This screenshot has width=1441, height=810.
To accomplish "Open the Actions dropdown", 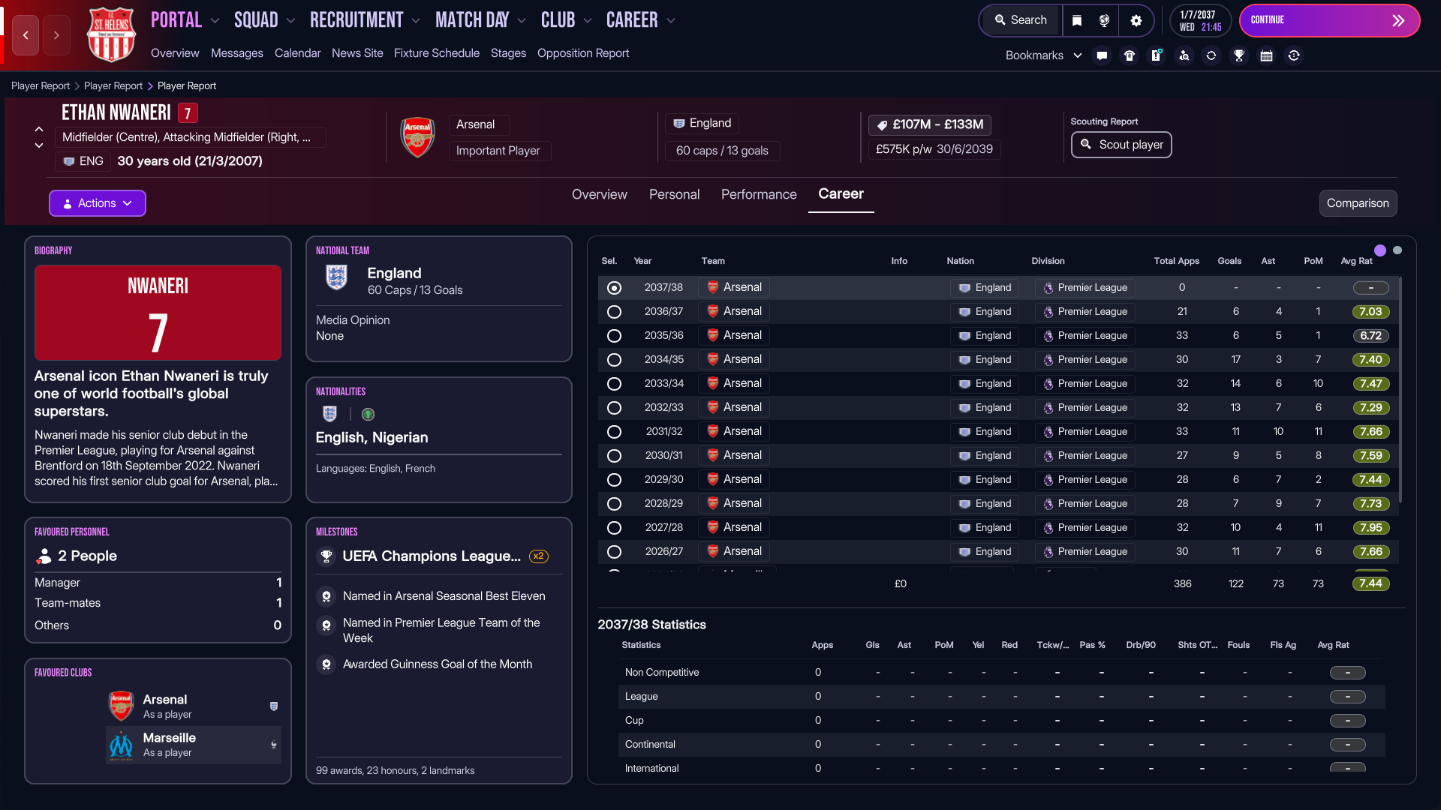I will [98, 203].
